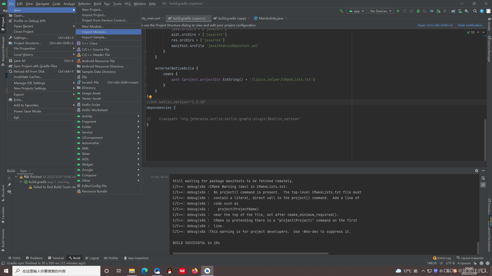Collapse the ft2 finished build tree node
Screen dimensions: 492x276
coord(16,177)
